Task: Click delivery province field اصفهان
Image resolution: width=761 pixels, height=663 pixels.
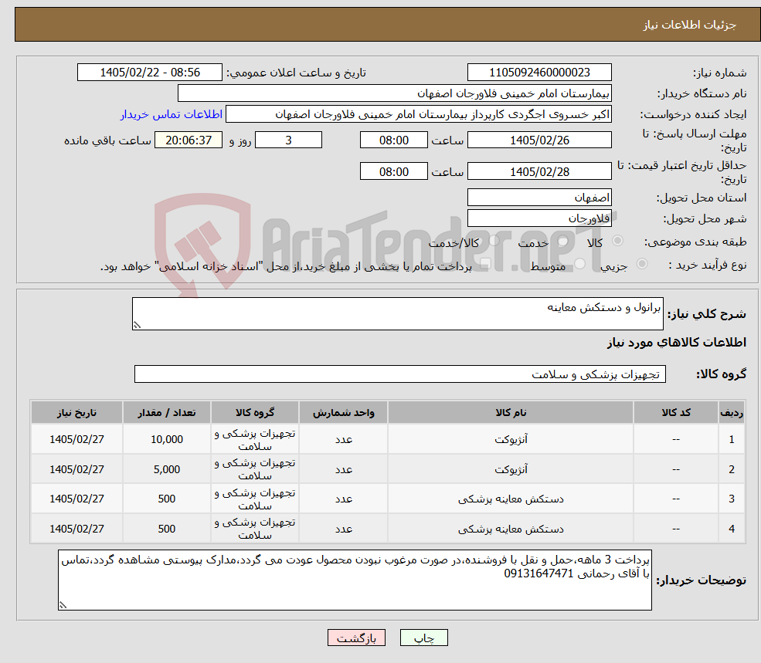Action: [539, 198]
